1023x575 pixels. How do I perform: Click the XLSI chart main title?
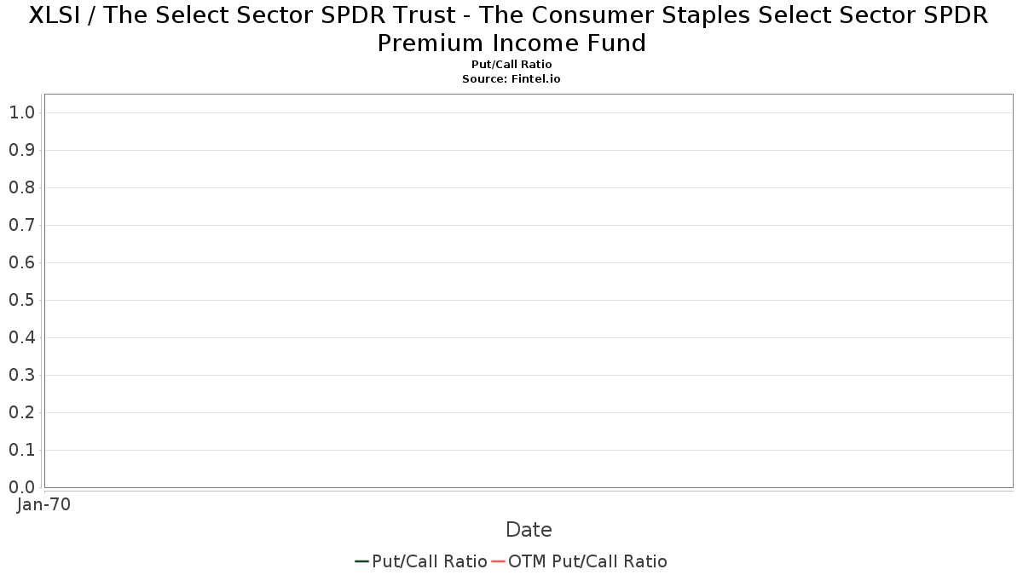(x=511, y=29)
